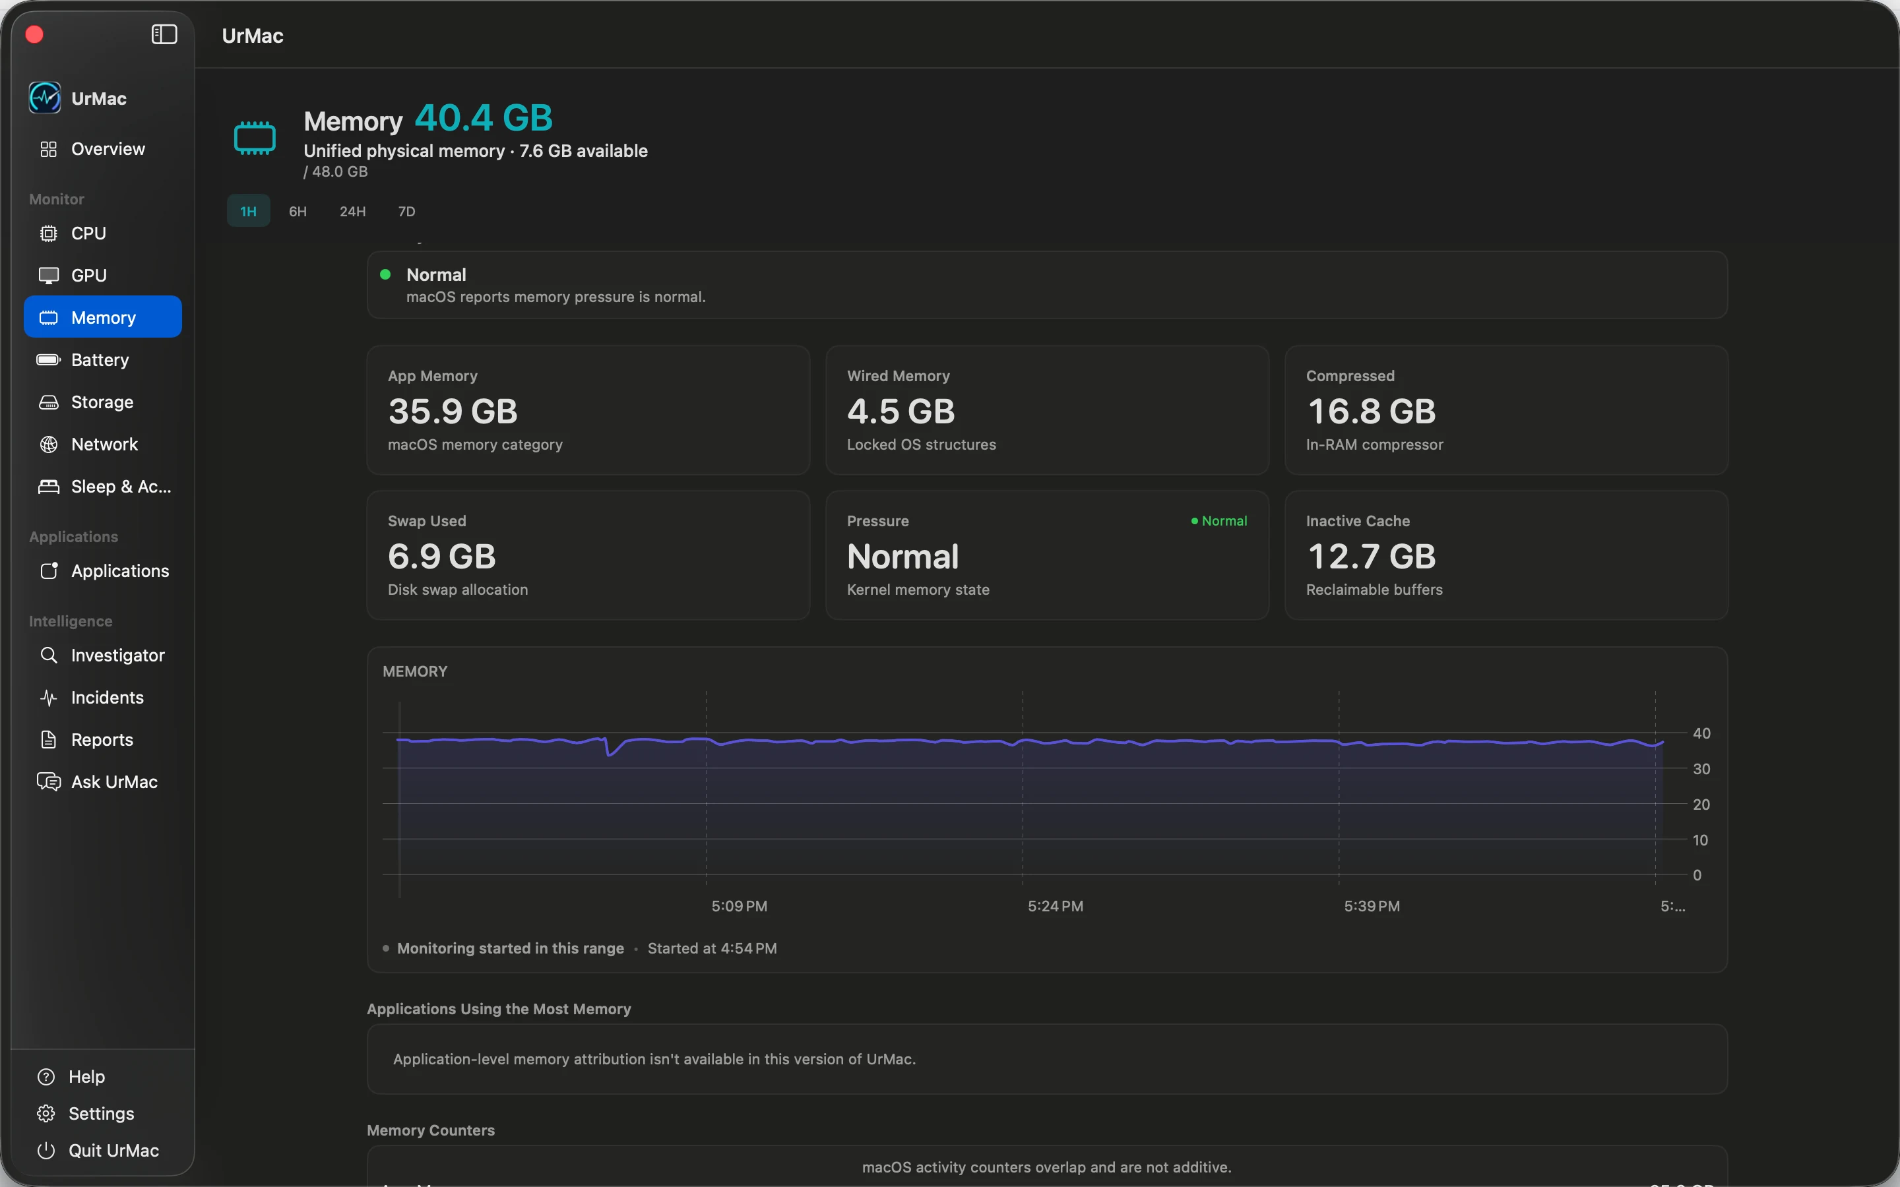Screen dimensions: 1900x1187
Task: Close the window with the red button
Action: pyautogui.click(x=34, y=34)
